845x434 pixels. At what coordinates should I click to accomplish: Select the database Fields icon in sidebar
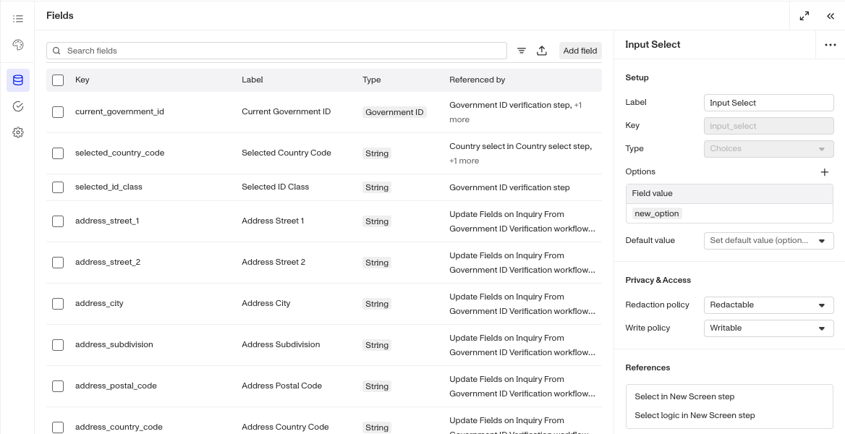(18, 80)
